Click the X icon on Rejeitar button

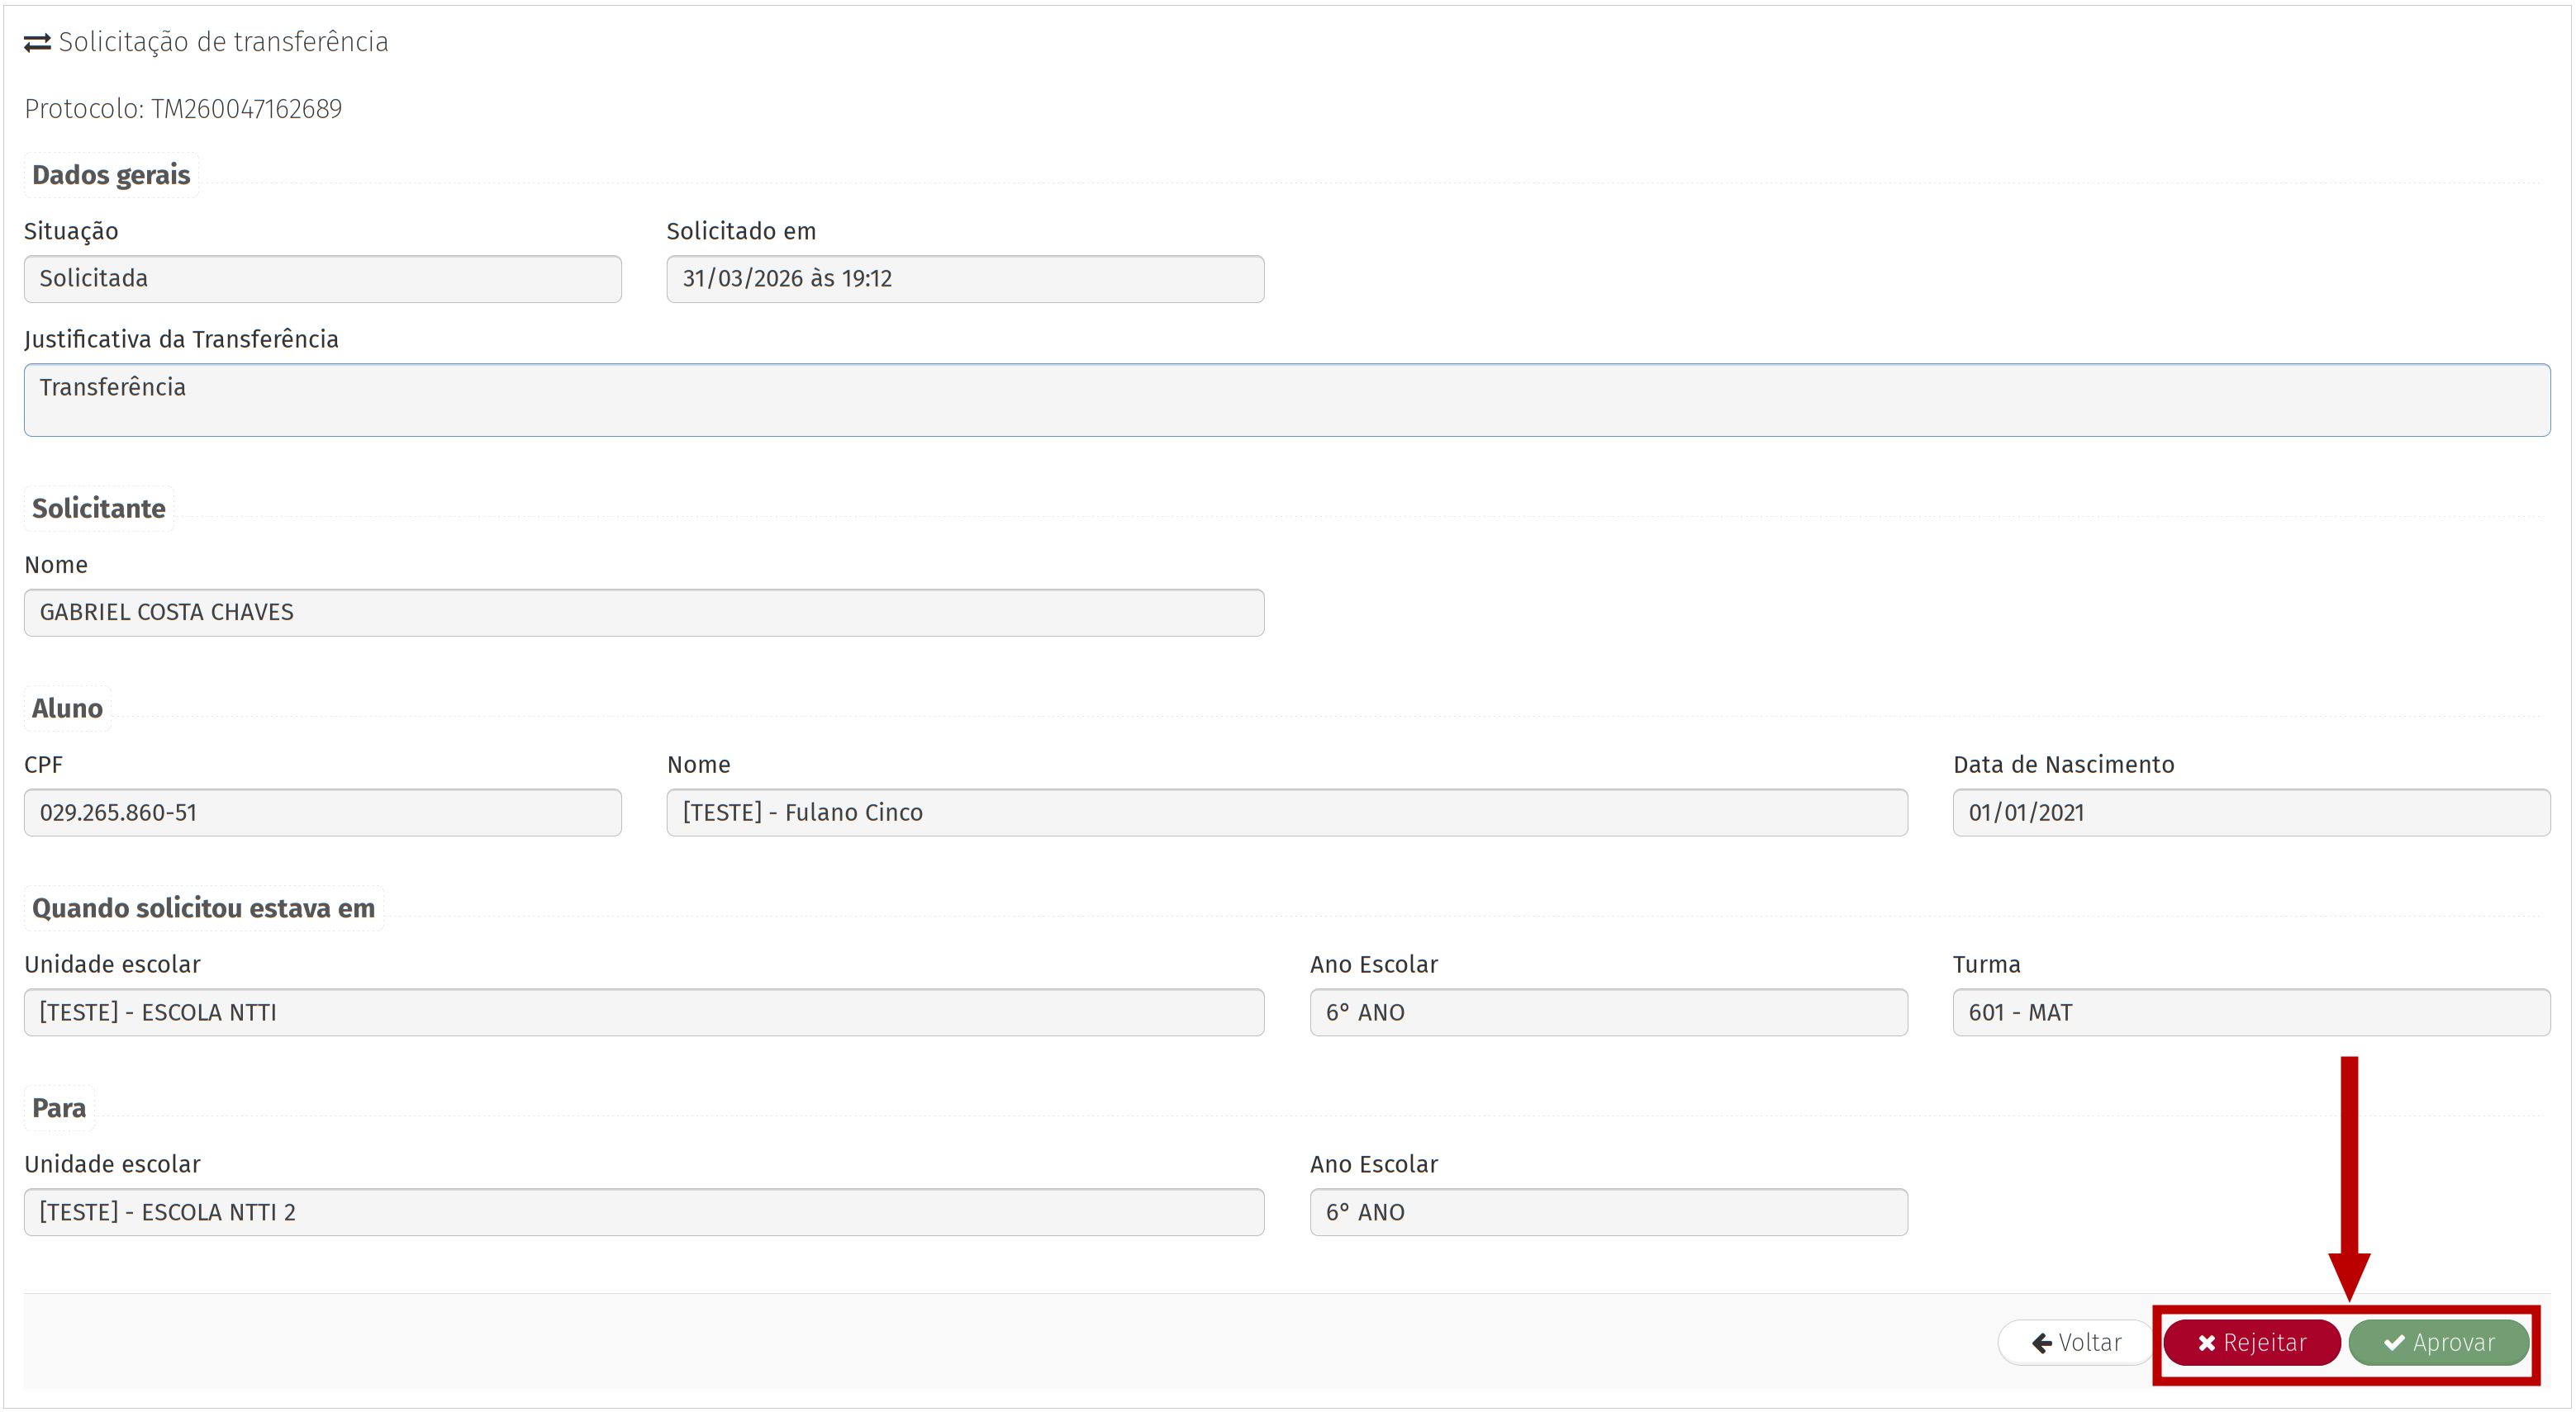point(2206,1343)
